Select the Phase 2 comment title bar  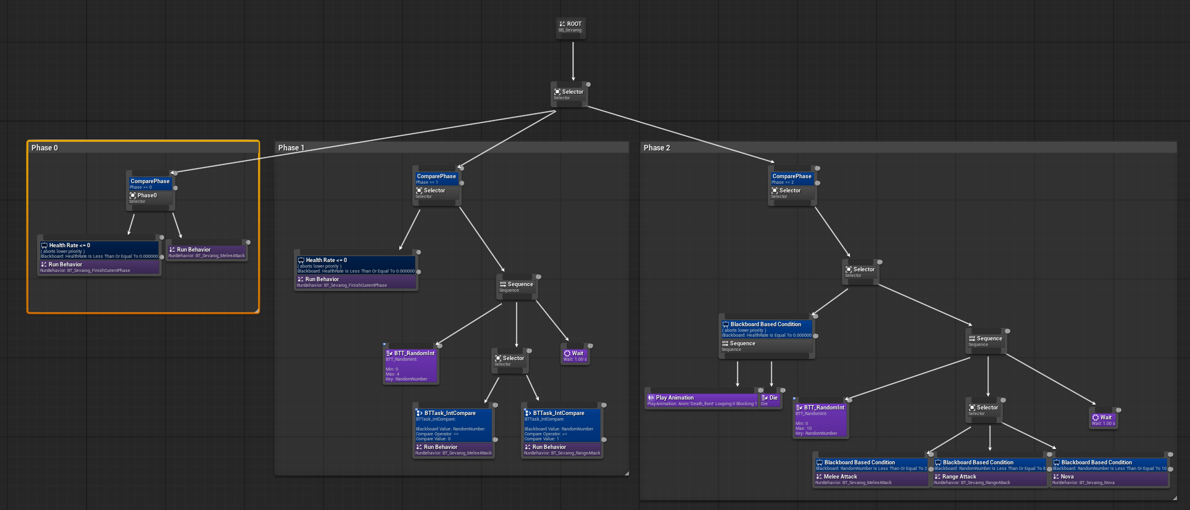908,147
